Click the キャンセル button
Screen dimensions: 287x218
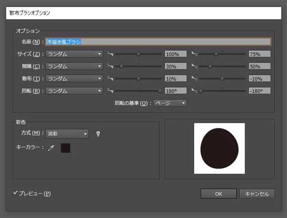[x=257, y=194]
